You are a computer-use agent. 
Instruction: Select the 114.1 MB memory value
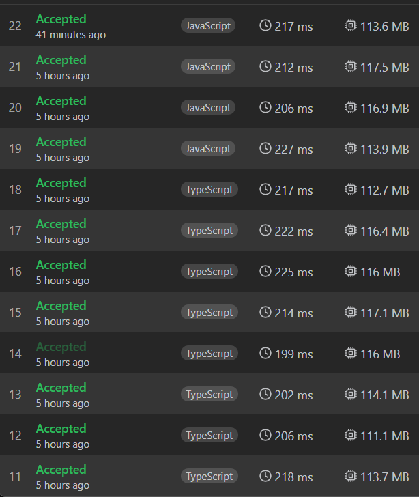coord(385,395)
